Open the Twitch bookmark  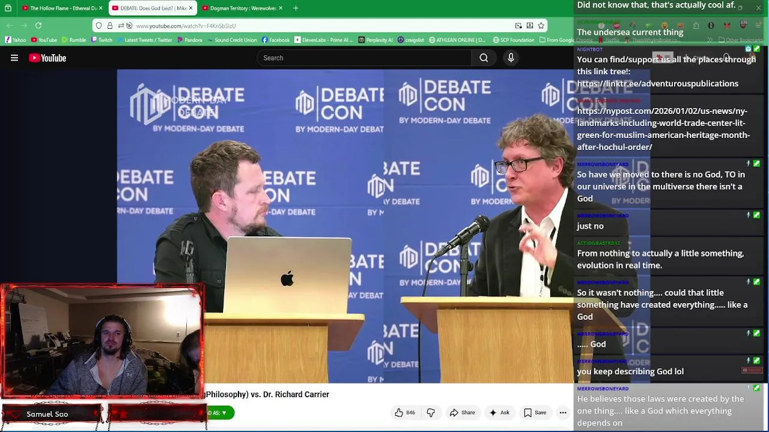(x=102, y=40)
